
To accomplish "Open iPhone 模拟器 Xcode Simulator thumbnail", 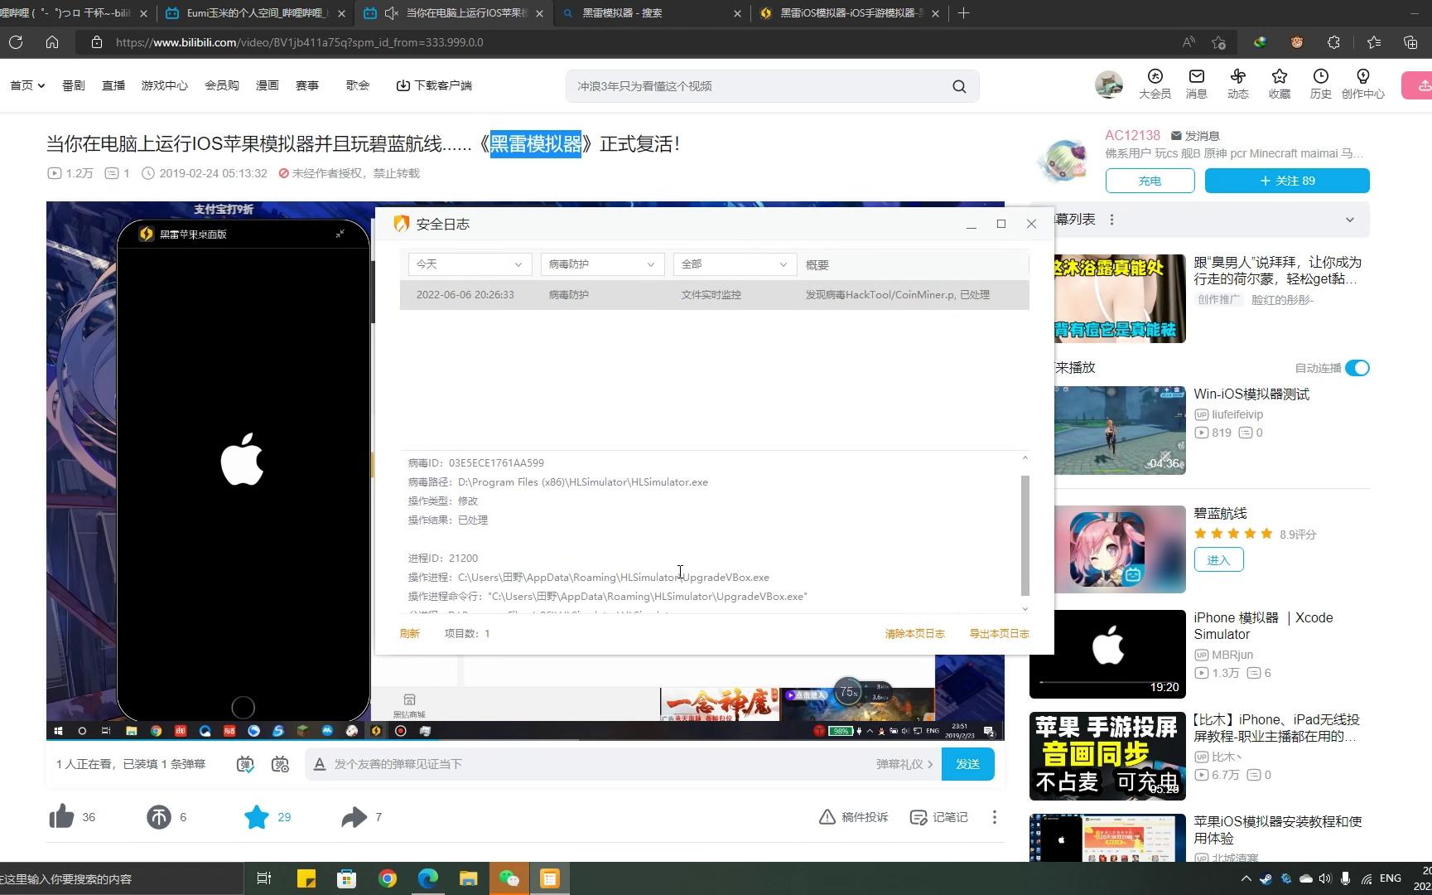I will (x=1107, y=654).
